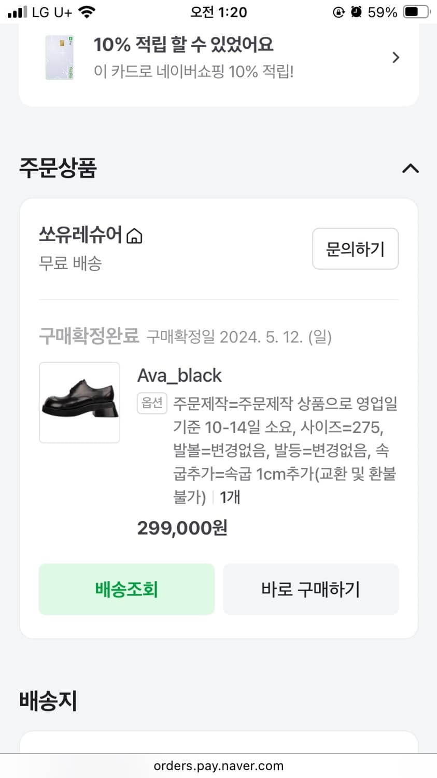The width and height of the screenshot is (437, 778).
Task: Tap the Wi-Fi icon in status bar
Action: coord(87,12)
